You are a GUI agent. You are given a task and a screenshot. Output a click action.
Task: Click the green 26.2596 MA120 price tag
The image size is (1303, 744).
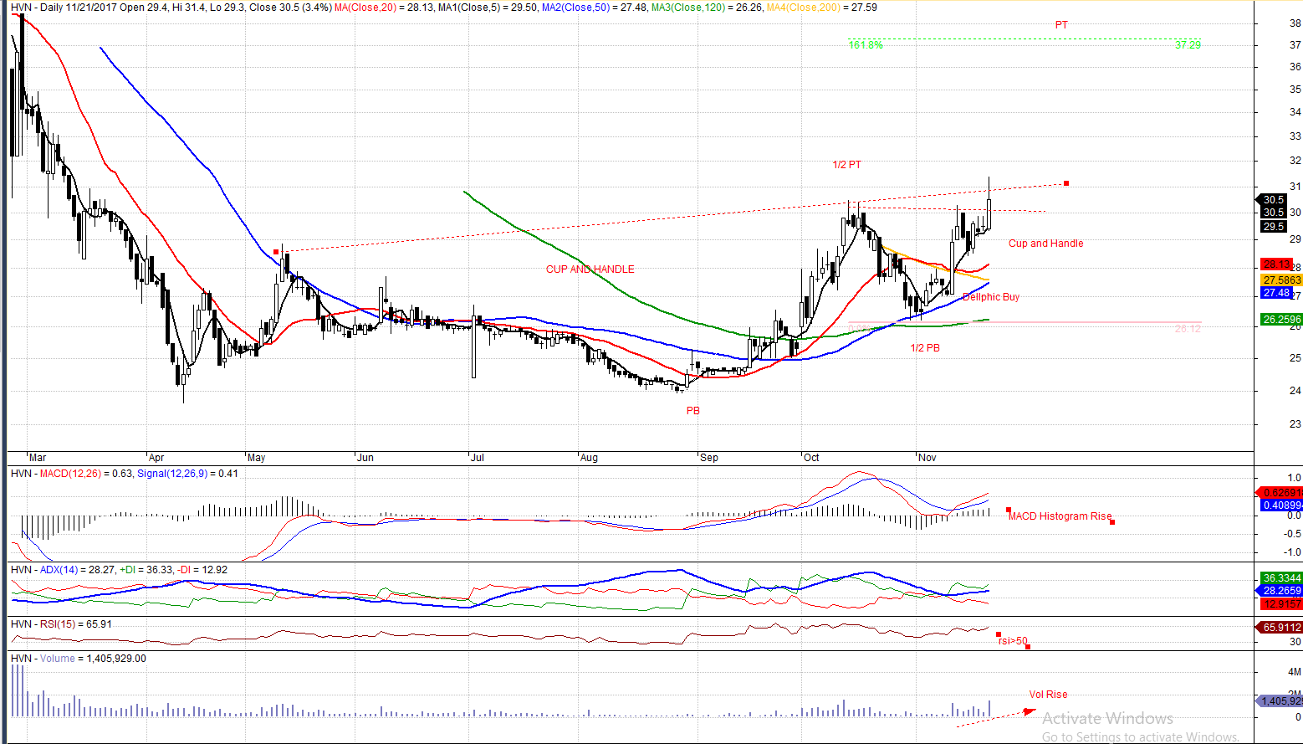click(1281, 320)
